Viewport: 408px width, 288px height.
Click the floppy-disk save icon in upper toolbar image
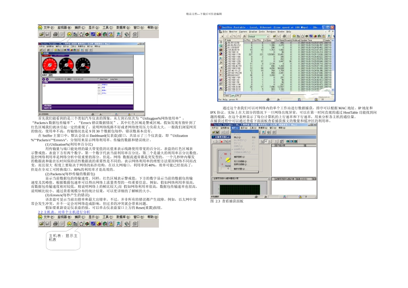pyautogui.click(x=47, y=34)
